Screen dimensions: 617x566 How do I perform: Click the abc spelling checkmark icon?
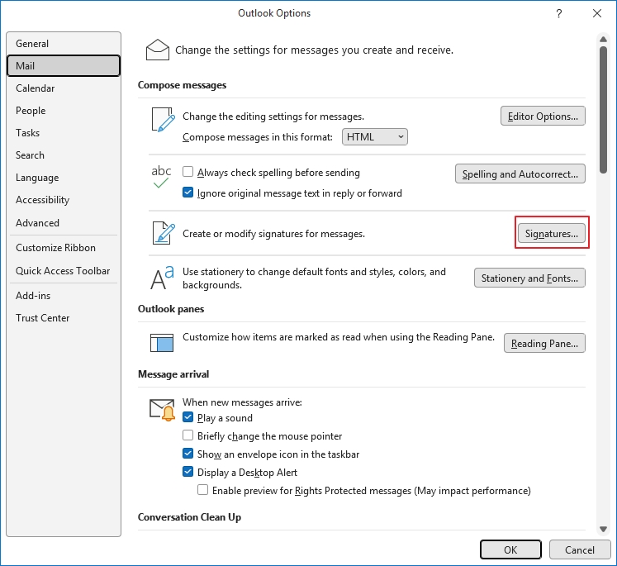pos(161,176)
